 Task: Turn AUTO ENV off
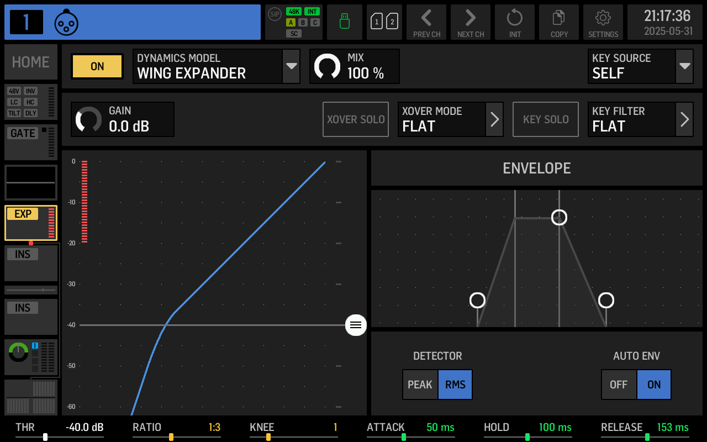click(619, 385)
